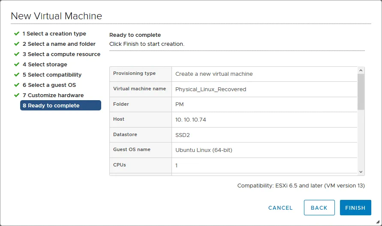Viewport: 382px width, 226px height.
Task: Click green checkmark beside Select storage
Action: (17, 64)
